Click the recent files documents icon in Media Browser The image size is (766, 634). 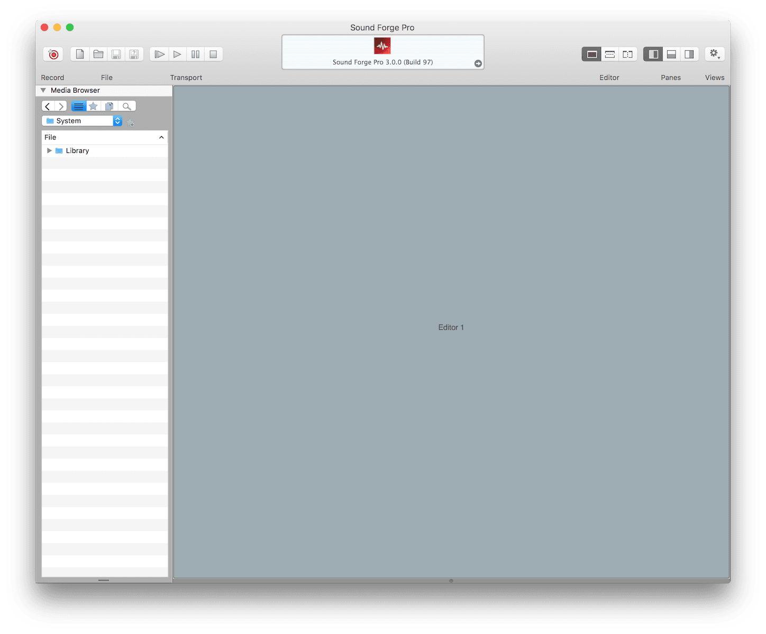point(110,106)
